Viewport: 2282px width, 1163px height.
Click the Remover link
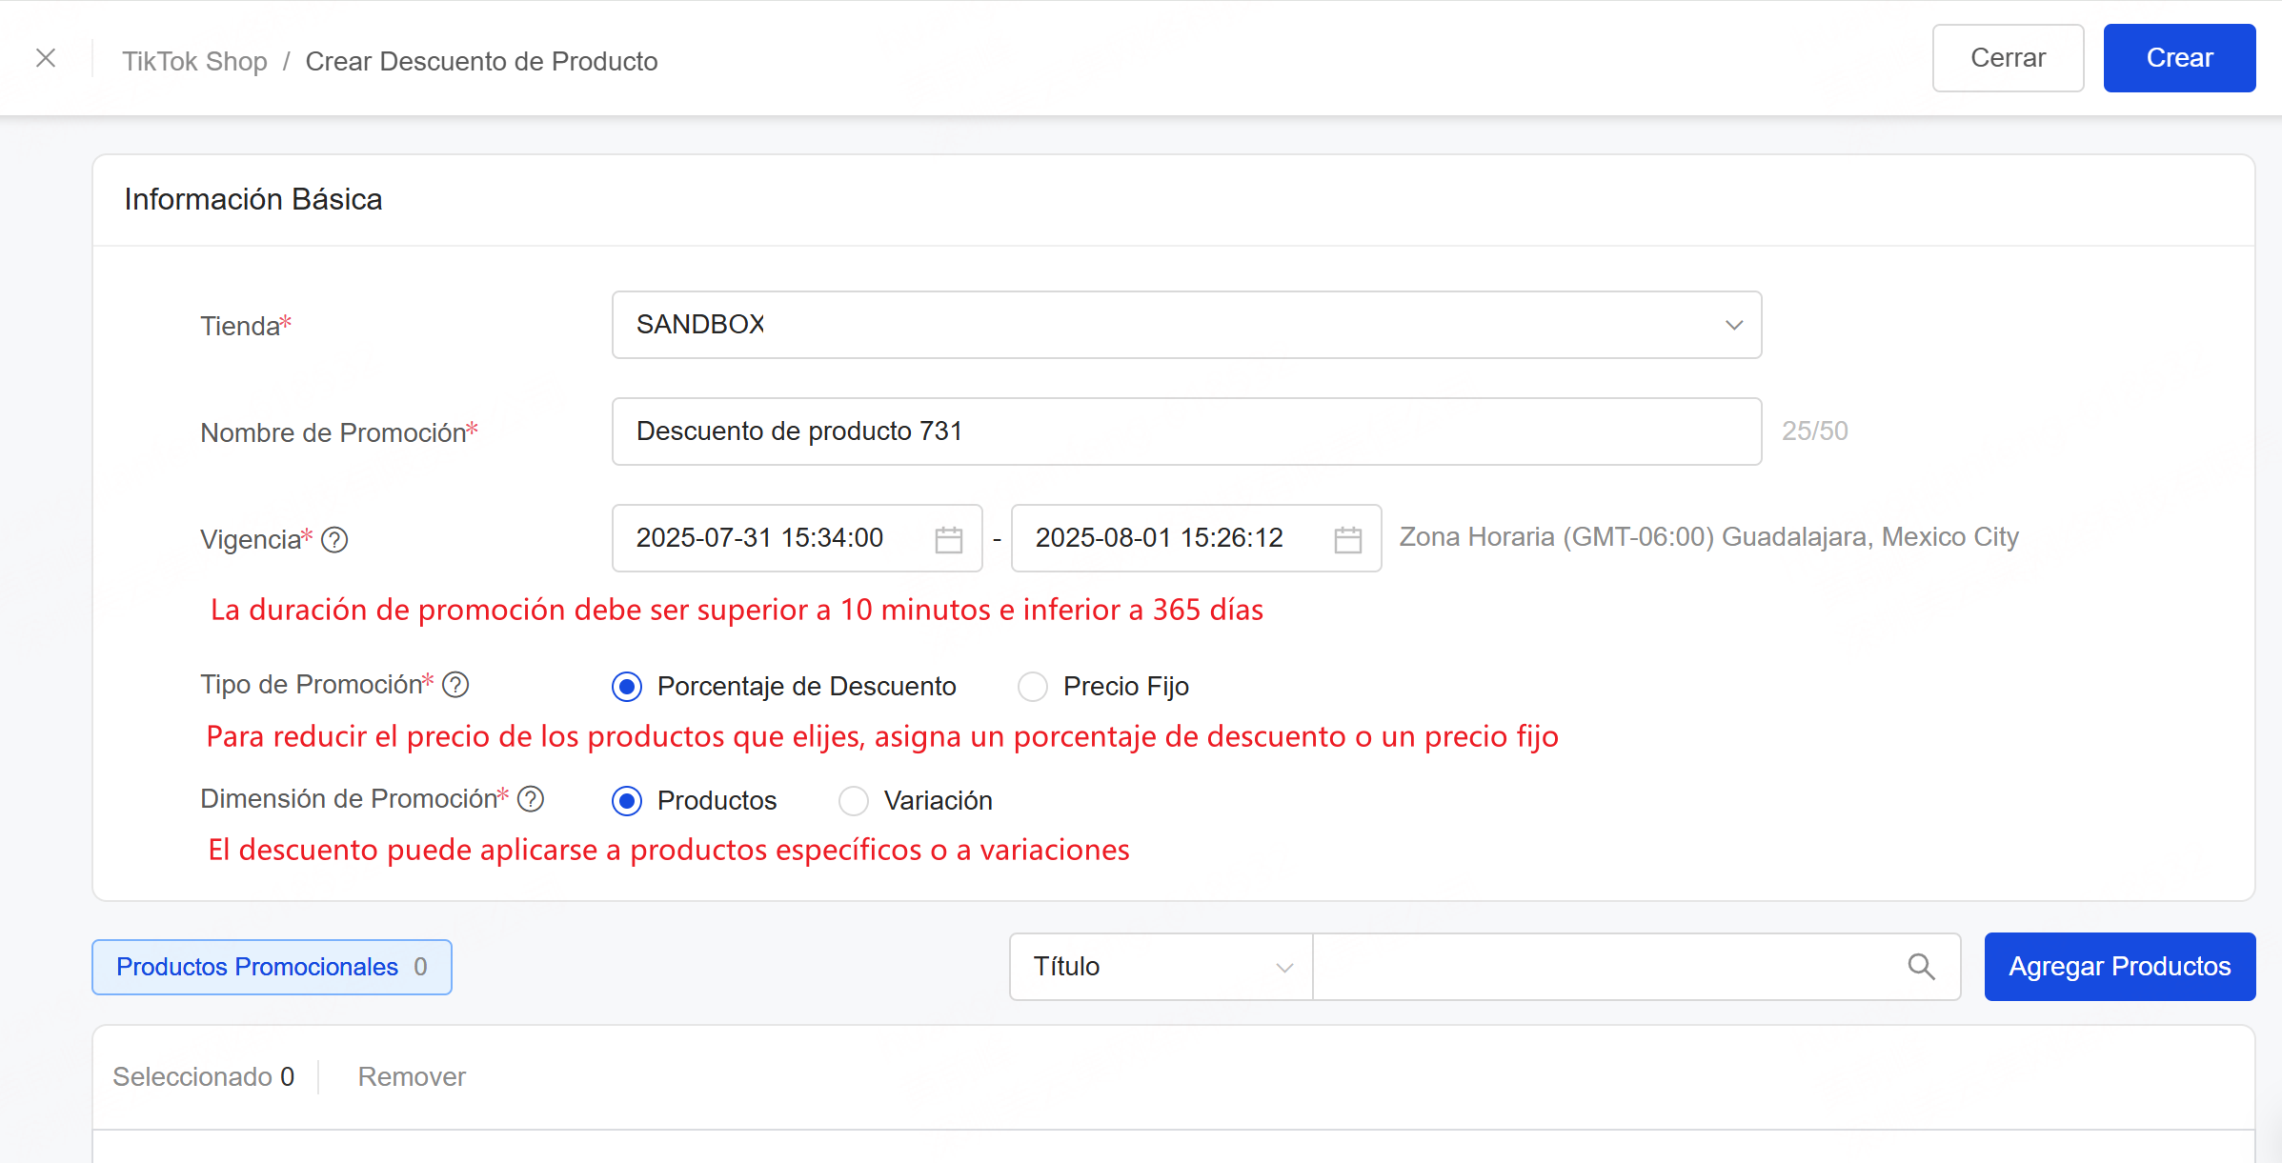tap(412, 1076)
